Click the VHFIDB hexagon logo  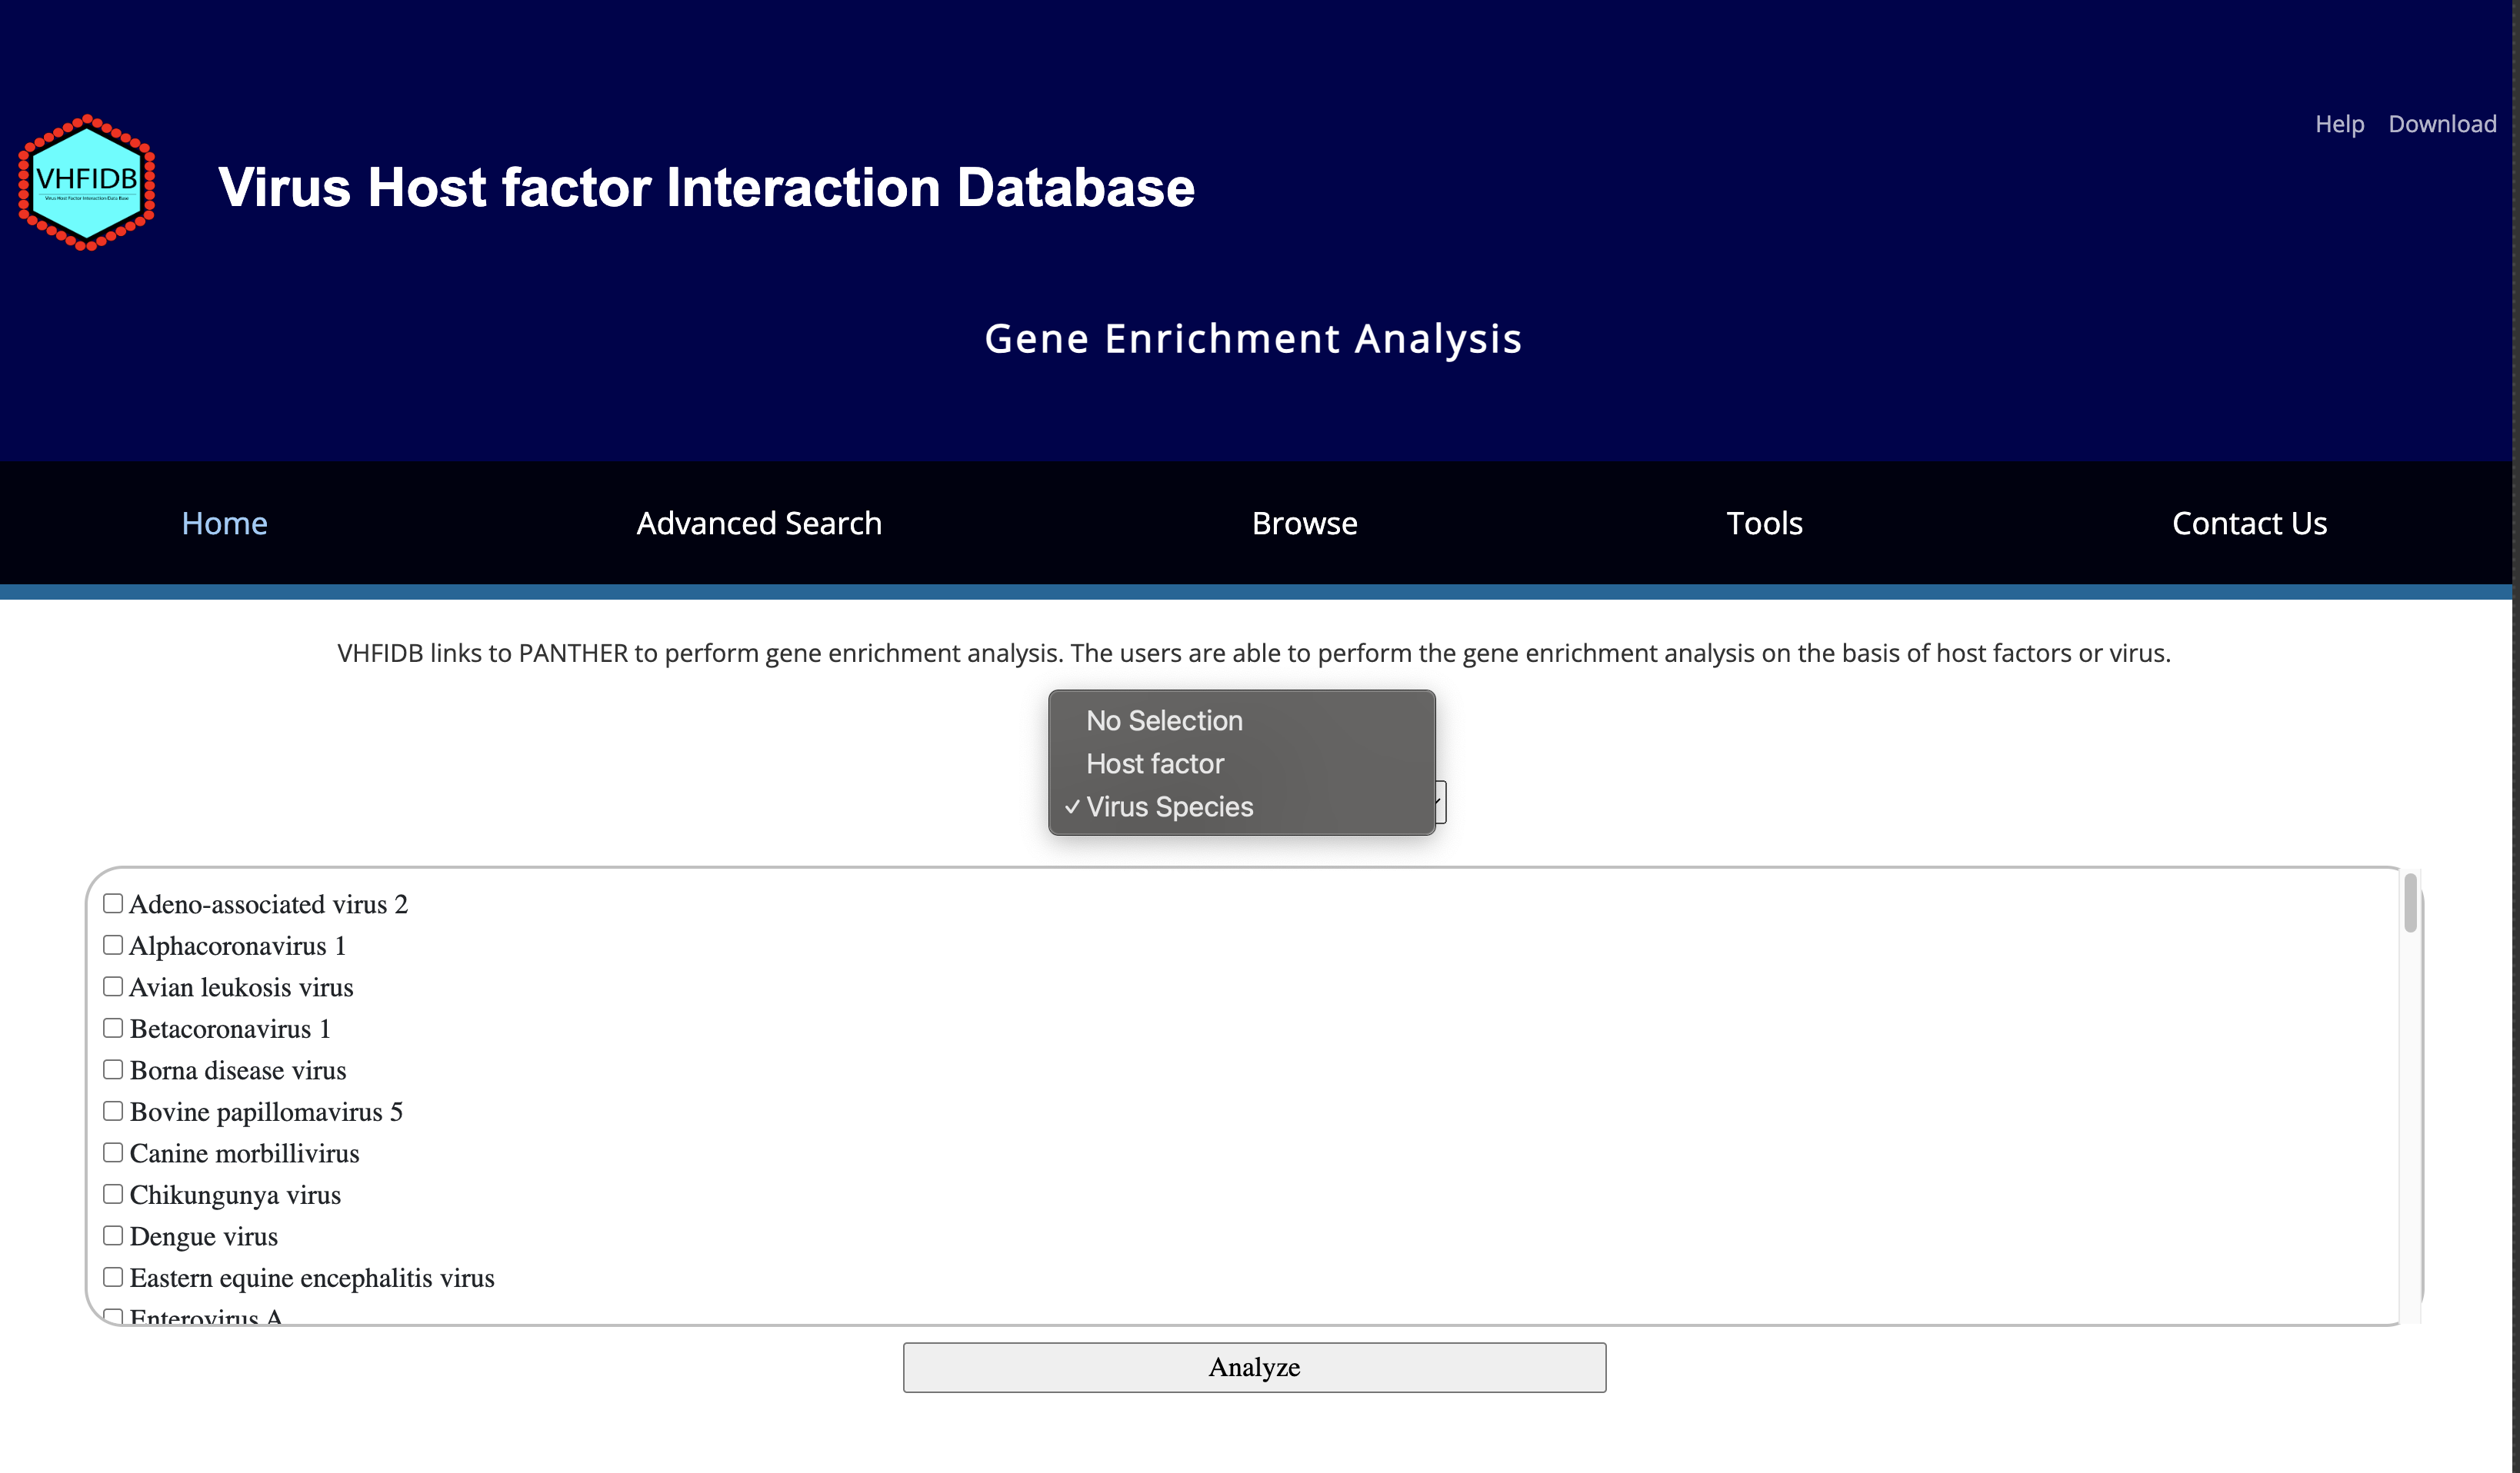pos(87,183)
